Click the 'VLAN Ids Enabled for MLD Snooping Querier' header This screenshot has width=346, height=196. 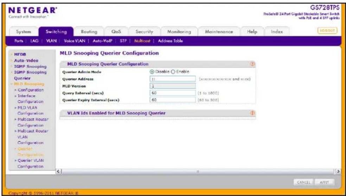(116, 113)
